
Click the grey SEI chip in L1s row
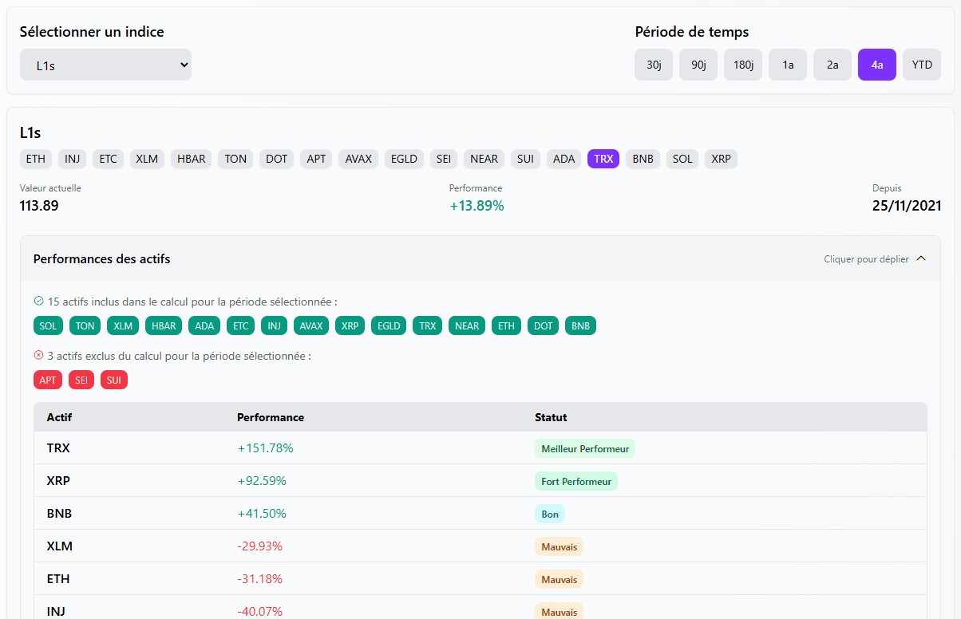[444, 159]
